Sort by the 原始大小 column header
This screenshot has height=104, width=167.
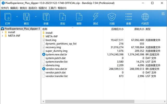(139, 29)
